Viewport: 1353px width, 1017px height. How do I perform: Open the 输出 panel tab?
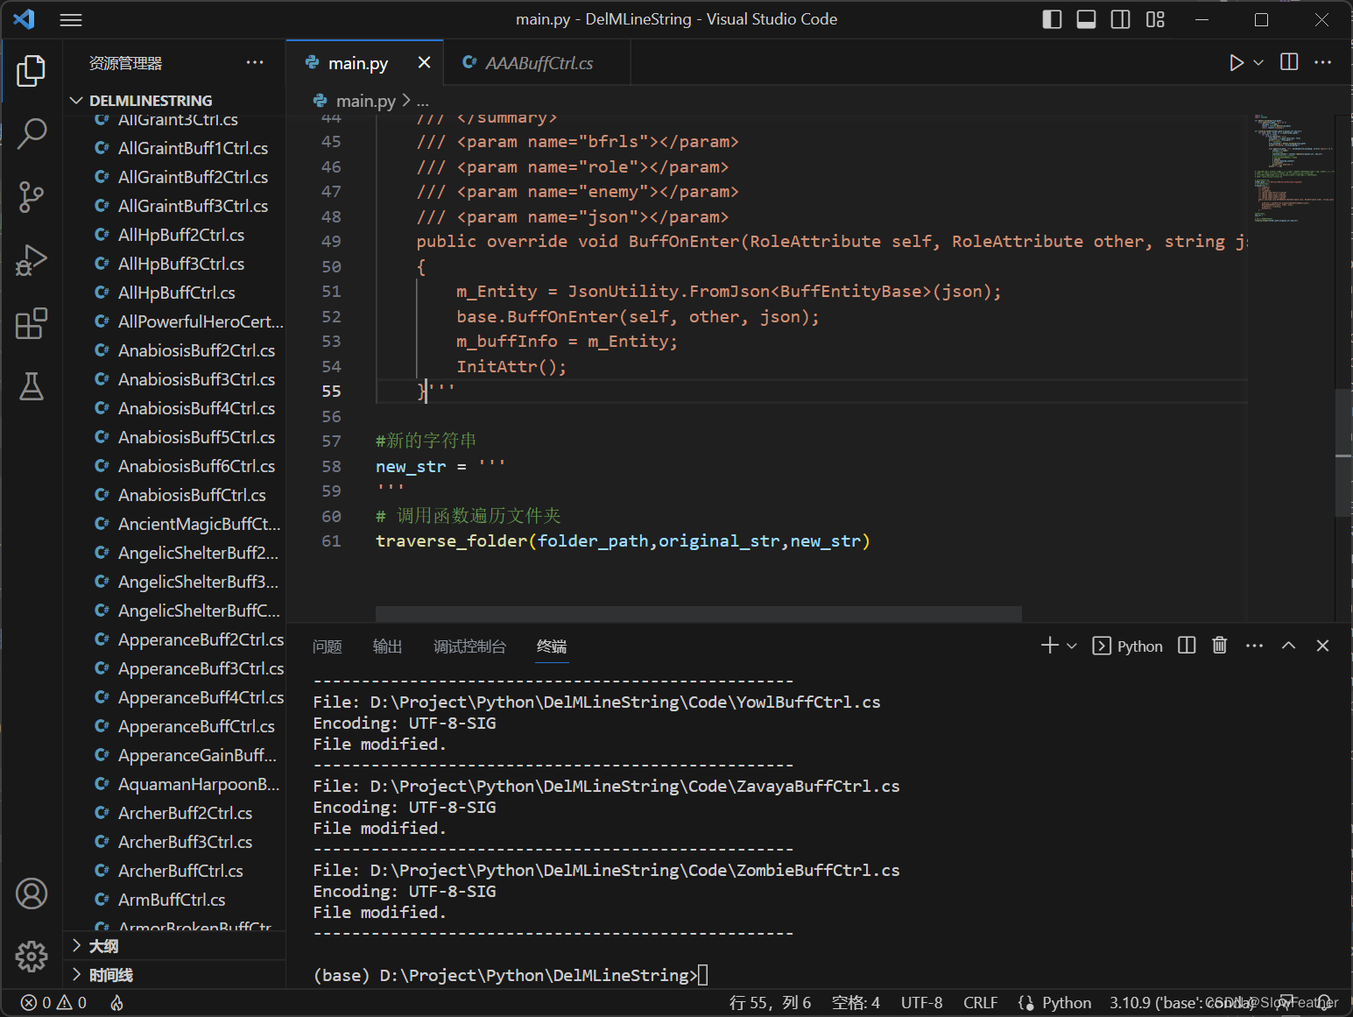pyautogui.click(x=387, y=646)
